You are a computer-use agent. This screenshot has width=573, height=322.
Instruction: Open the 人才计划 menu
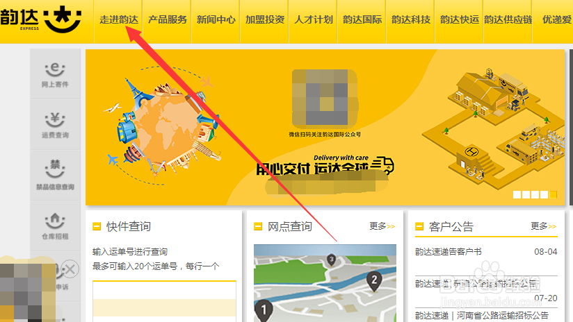(313, 19)
